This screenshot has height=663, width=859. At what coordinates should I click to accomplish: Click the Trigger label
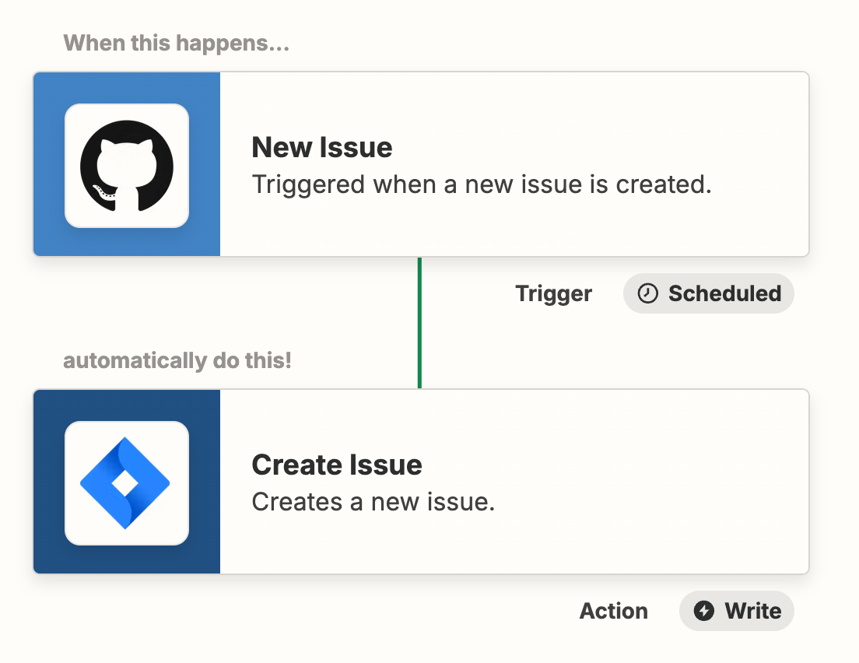tap(553, 293)
